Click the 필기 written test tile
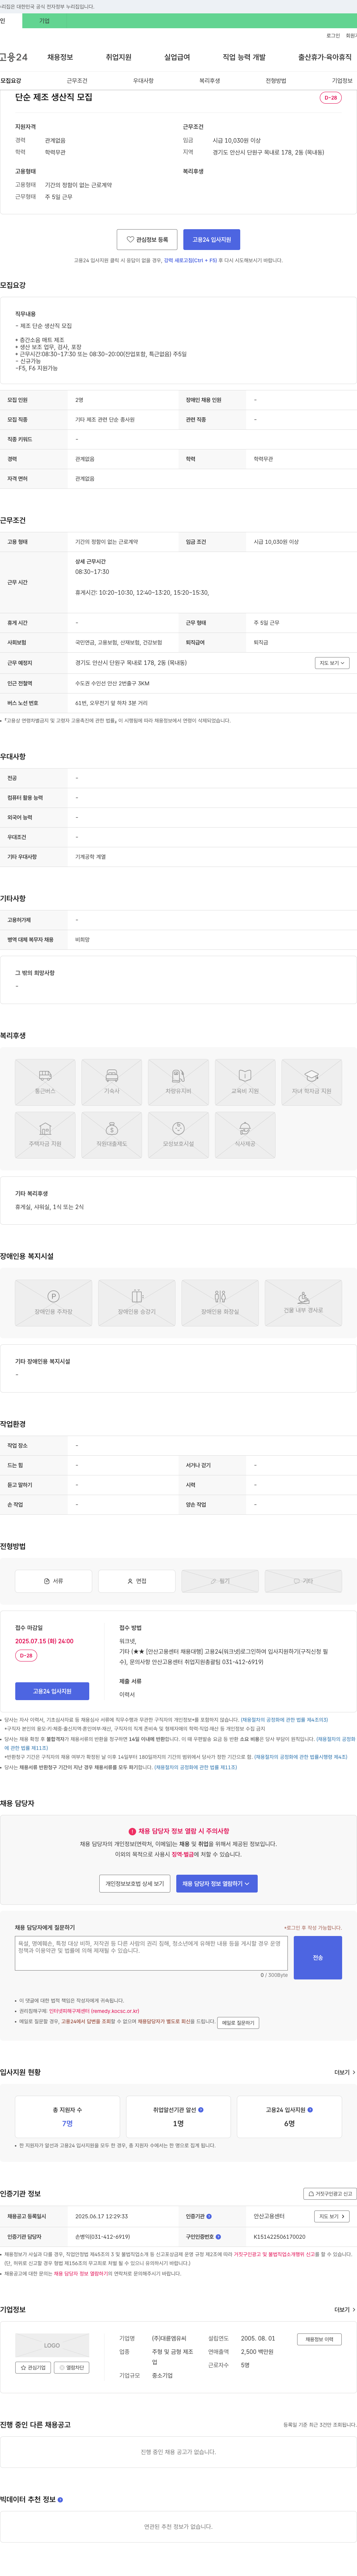Viewport: 357px width, 2576px height. click(220, 1581)
